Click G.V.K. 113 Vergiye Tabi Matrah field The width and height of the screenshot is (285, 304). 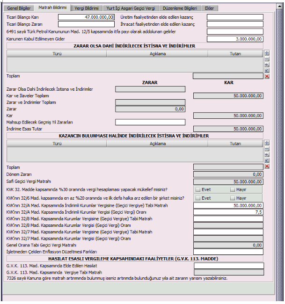229,272
